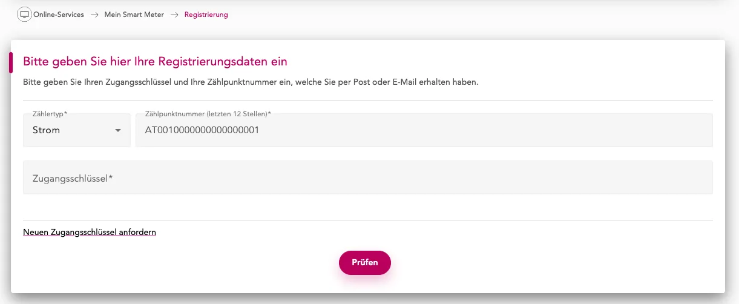Open the Mein Smart Meter breadcrumb
This screenshot has width=739, height=304.
(134, 15)
